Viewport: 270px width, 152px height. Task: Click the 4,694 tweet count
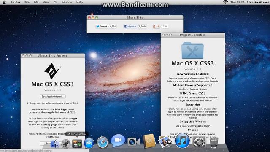113,26
